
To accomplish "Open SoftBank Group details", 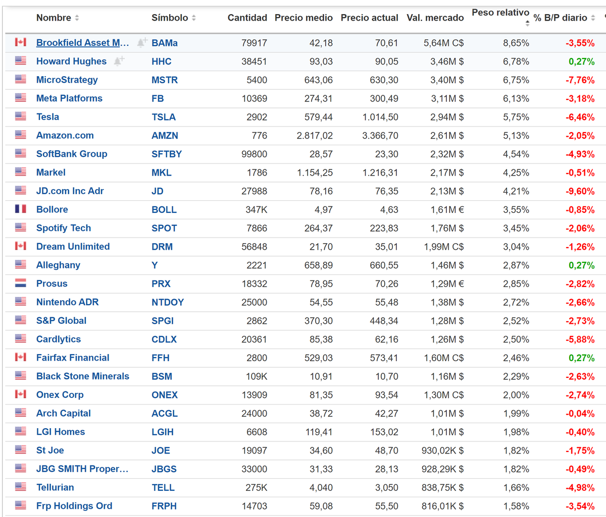I will tap(72, 154).
